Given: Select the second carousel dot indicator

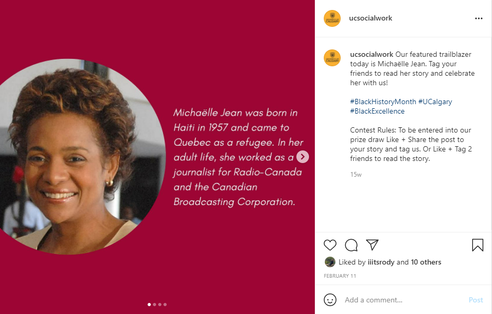Looking at the screenshot, I should click(x=155, y=304).
